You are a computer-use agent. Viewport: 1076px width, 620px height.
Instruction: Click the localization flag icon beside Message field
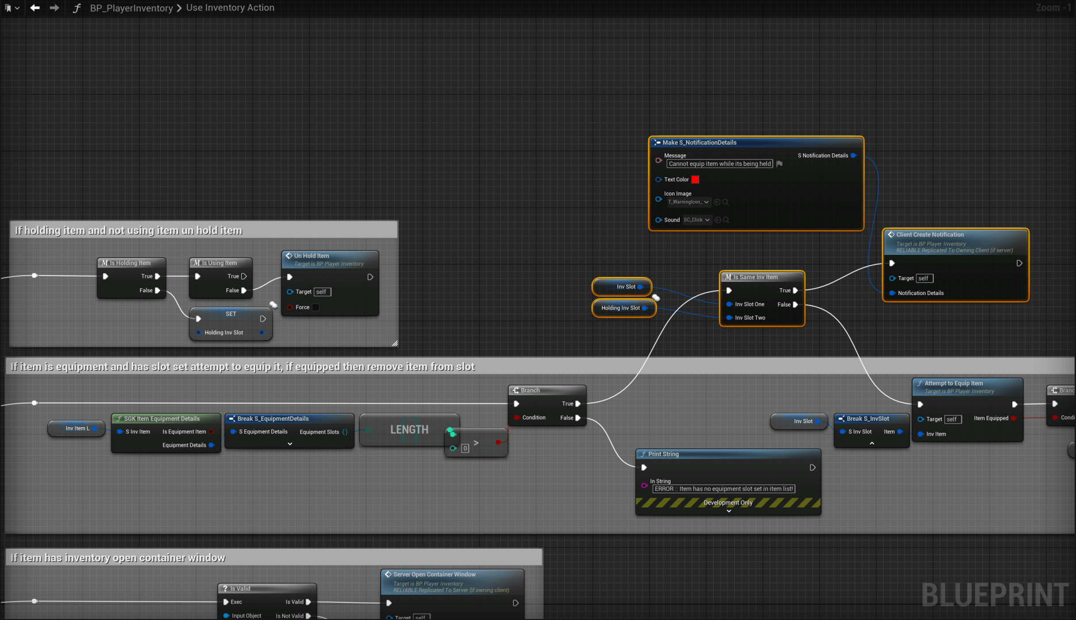pos(780,164)
